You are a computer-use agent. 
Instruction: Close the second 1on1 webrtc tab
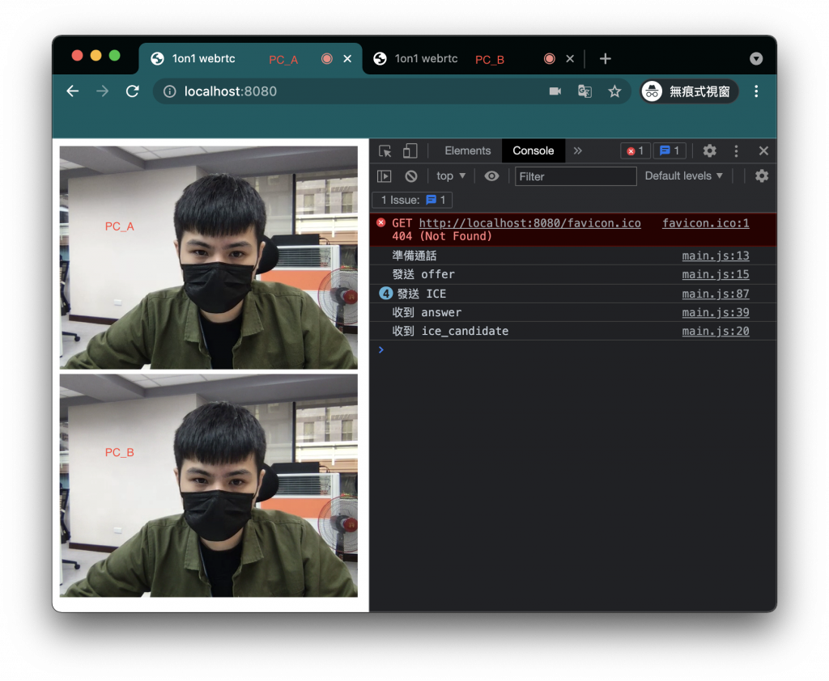[570, 59]
